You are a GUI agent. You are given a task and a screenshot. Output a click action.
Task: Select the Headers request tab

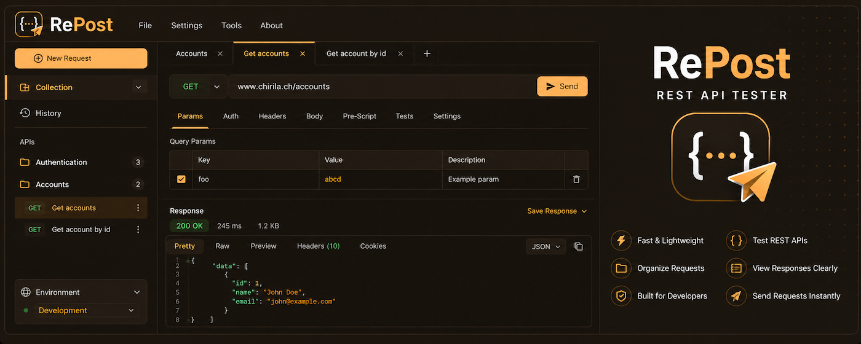pos(272,116)
